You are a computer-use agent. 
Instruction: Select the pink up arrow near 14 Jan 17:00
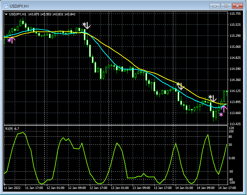point(224,109)
